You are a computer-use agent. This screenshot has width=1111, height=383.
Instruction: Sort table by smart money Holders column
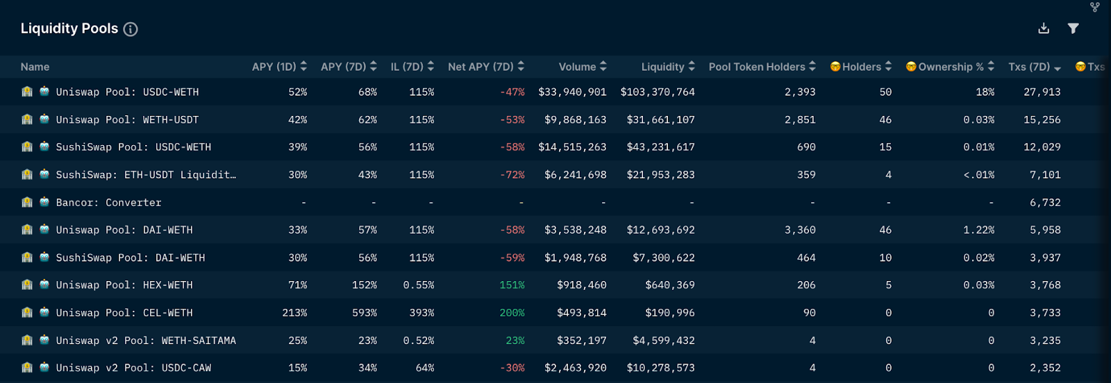[x=861, y=67]
